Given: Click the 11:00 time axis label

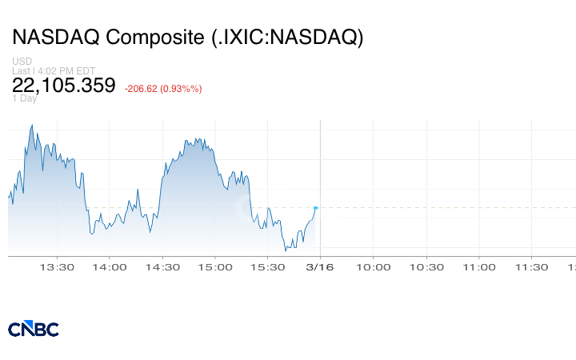Looking at the screenshot, I should 479,267.
